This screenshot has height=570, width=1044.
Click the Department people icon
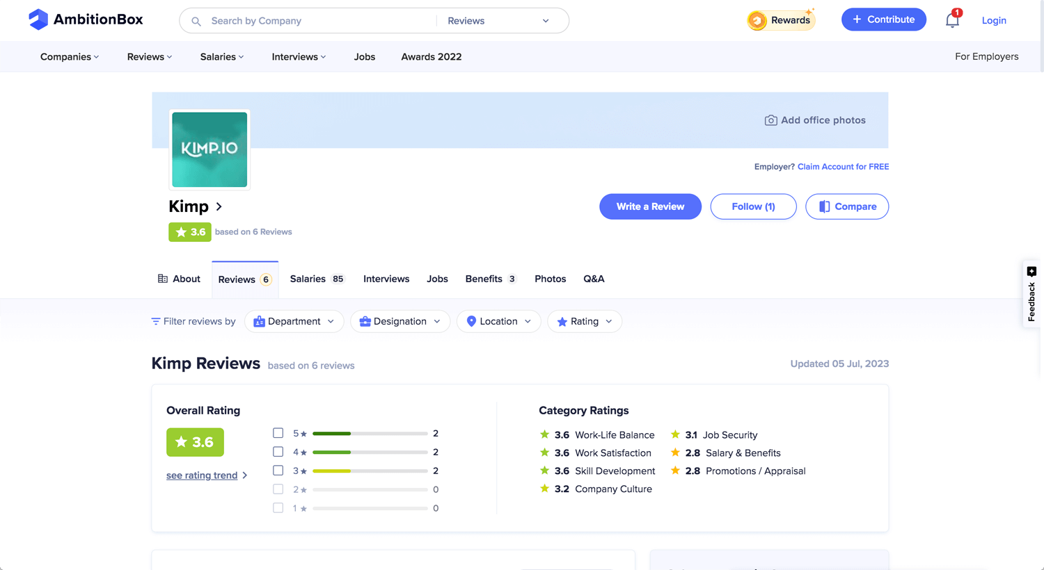[259, 321]
